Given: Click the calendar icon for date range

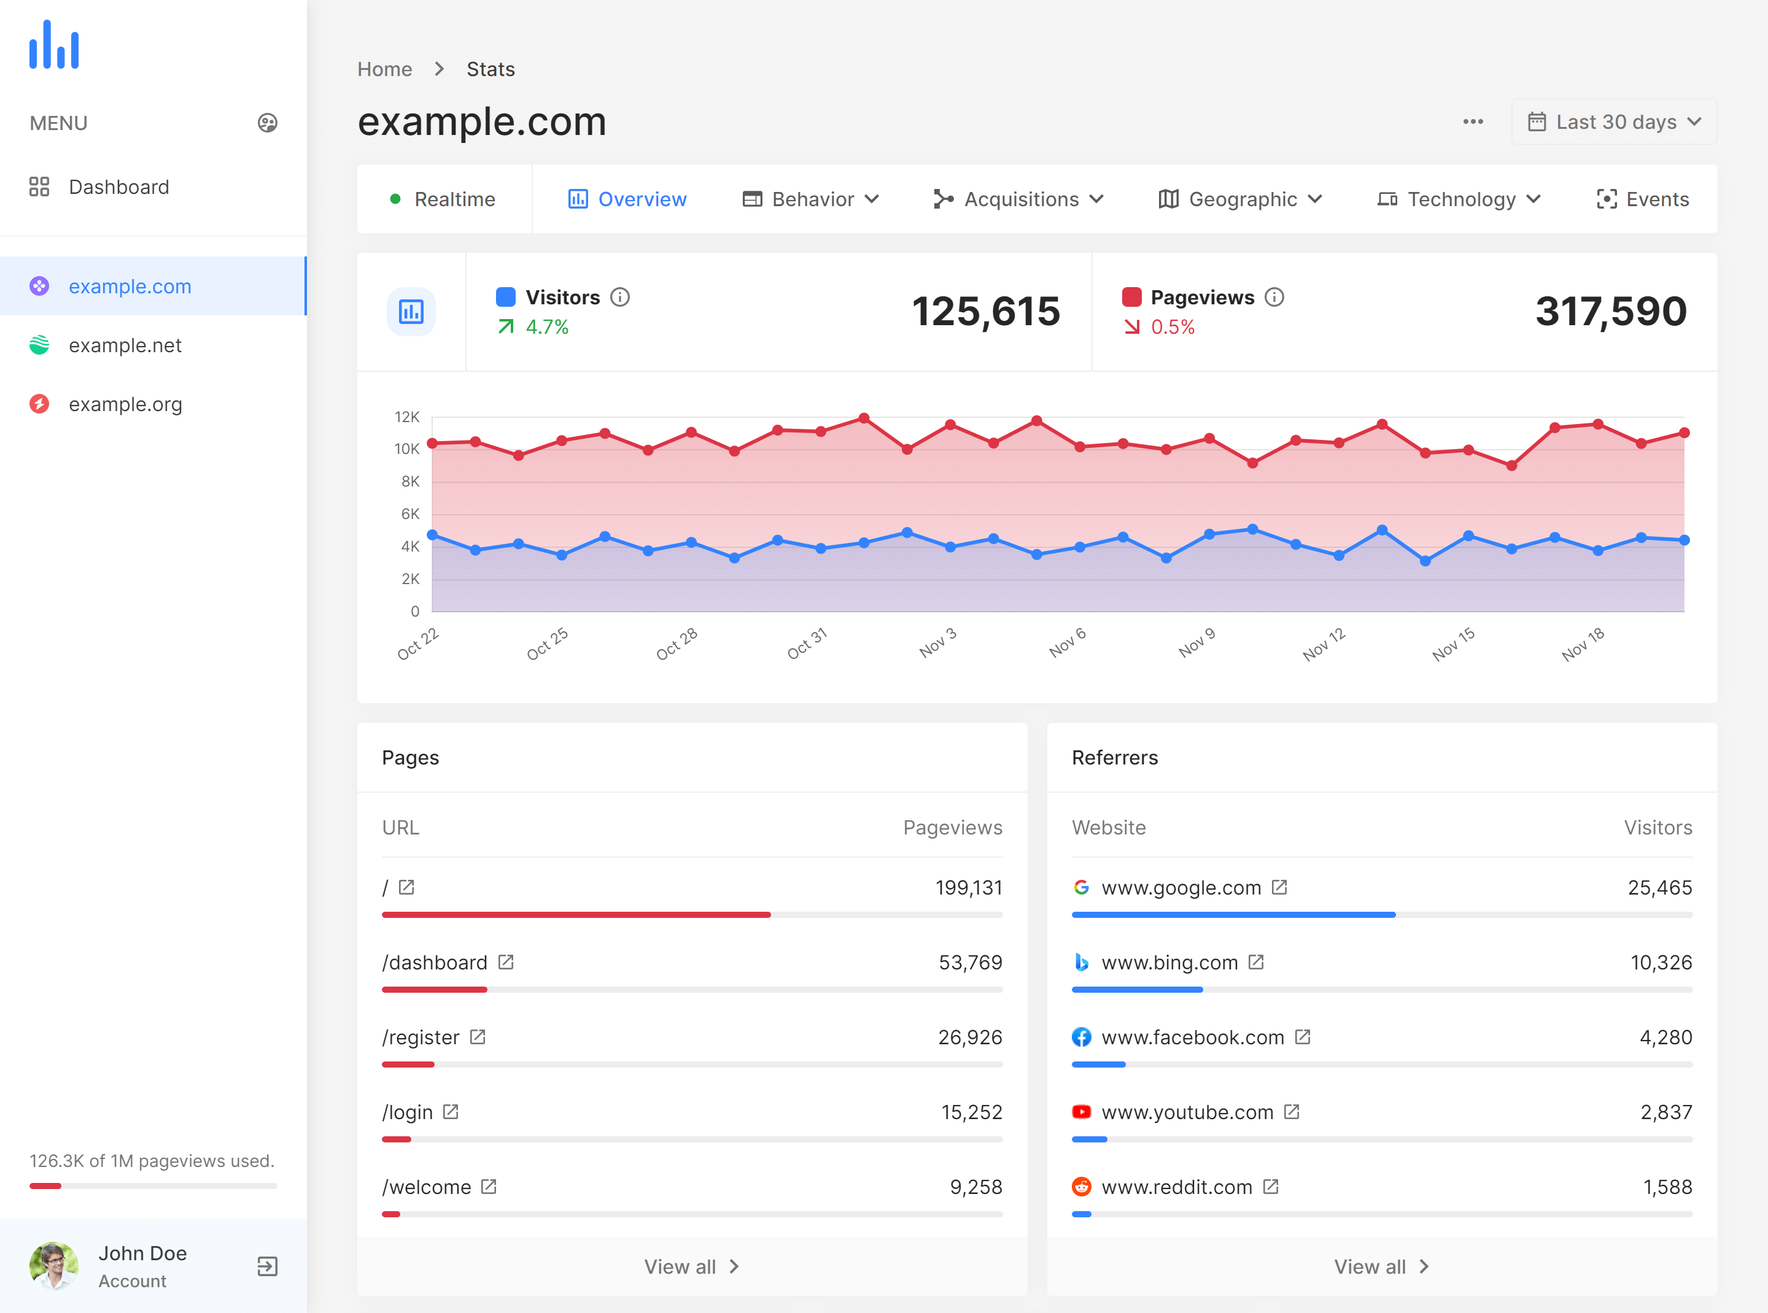Looking at the screenshot, I should 1536,121.
